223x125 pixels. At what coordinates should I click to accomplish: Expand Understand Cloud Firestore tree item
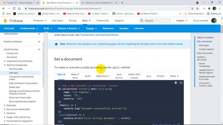coord(5,61)
